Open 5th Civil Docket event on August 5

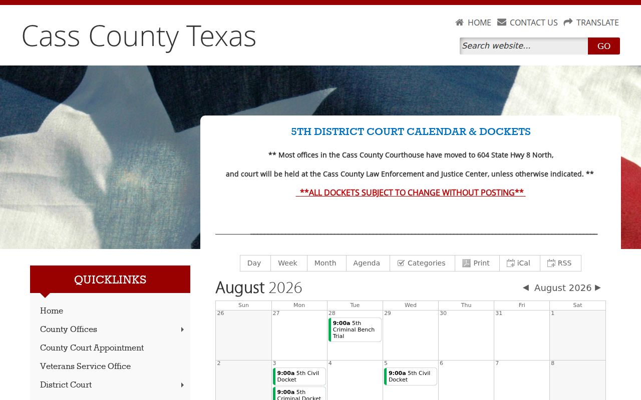[x=411, y=376]
